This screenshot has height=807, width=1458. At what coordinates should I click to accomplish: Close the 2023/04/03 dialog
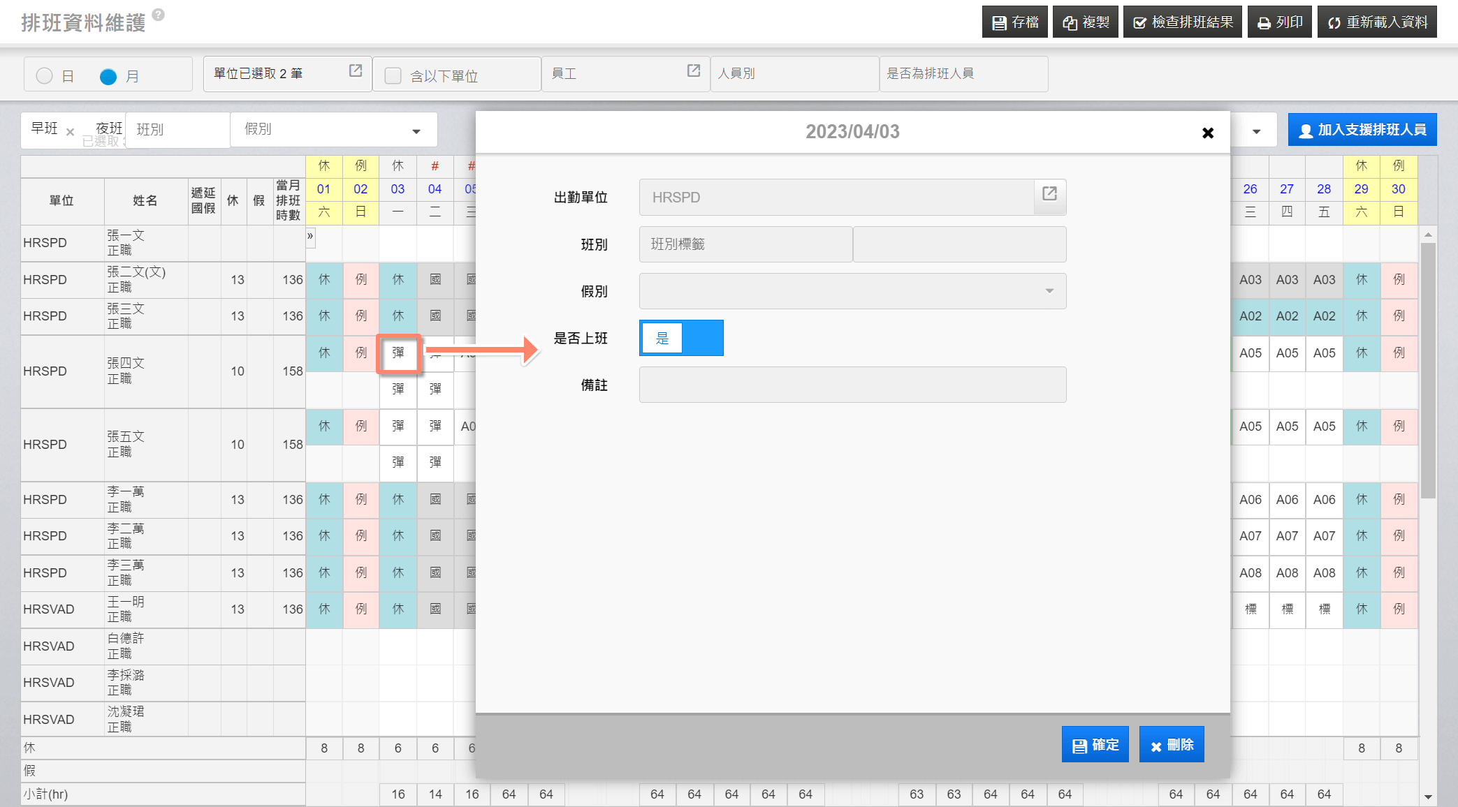tap(1208, 133)
